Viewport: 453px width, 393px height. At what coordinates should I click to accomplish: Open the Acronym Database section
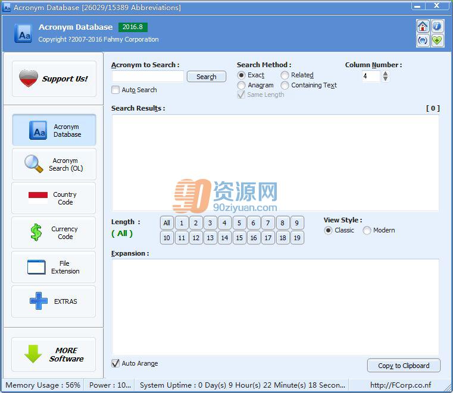click(54, 130)
